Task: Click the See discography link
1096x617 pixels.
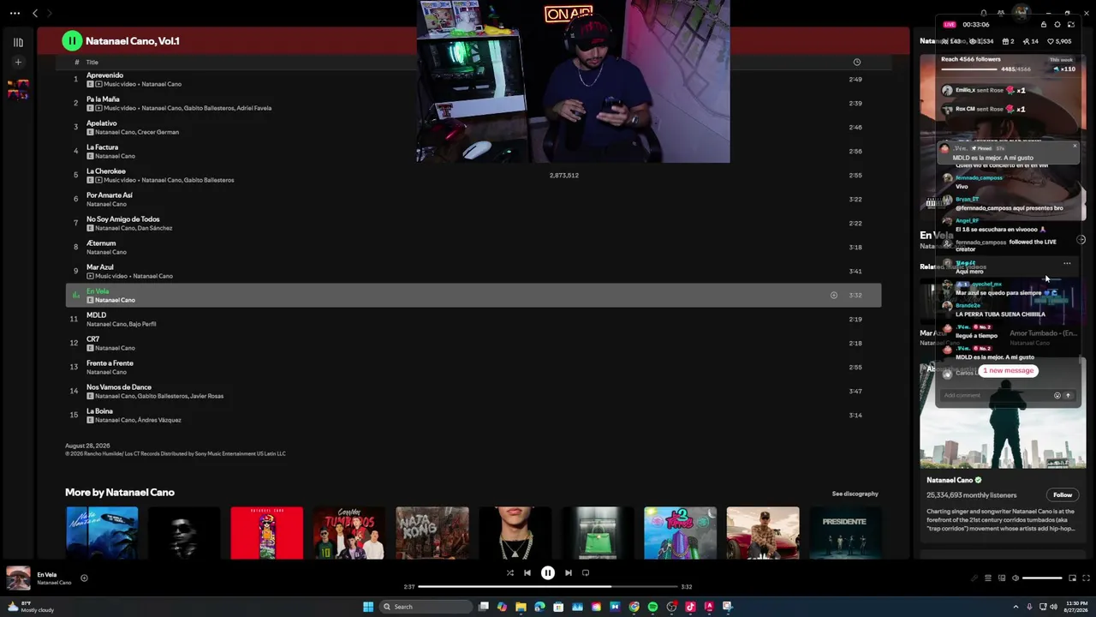Action: [x=855, y=494]
